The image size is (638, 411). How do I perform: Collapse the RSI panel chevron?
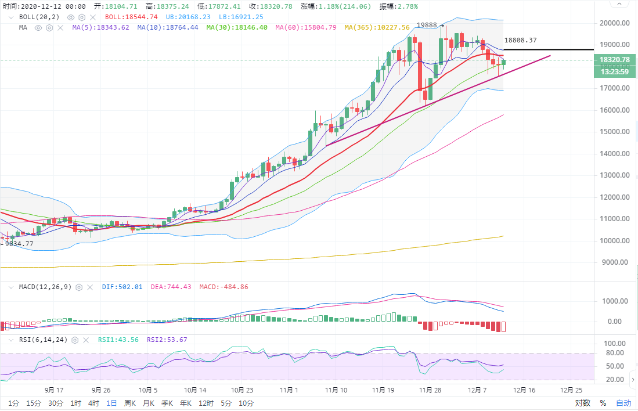tap(11, 340)
